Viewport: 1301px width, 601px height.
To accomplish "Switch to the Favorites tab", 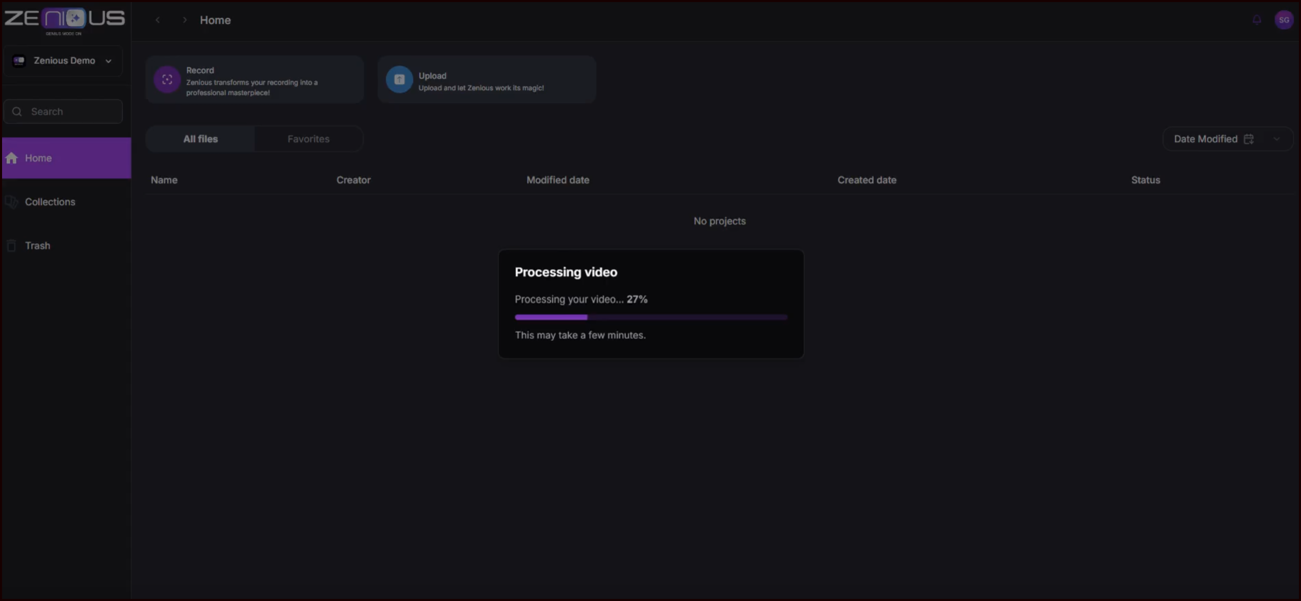I will click(x=308, y=139).
